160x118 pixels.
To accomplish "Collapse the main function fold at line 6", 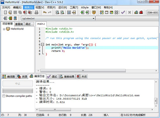I will pos(43,44).
